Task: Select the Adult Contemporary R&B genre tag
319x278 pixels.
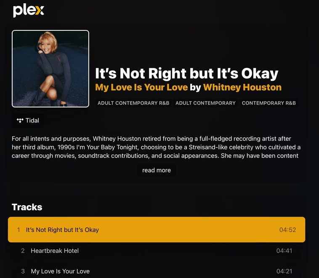Action: click(x=133, y=103)
